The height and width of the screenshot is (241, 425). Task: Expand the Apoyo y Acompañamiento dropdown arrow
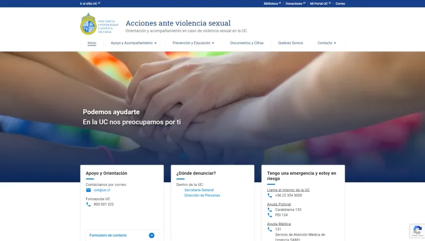tap(155, 43)
